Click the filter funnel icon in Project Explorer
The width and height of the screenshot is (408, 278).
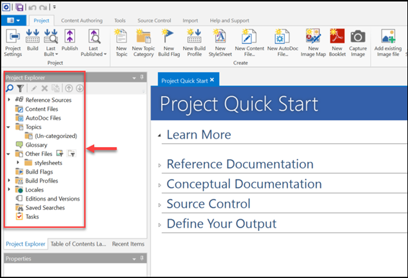[x=20, y=88]
